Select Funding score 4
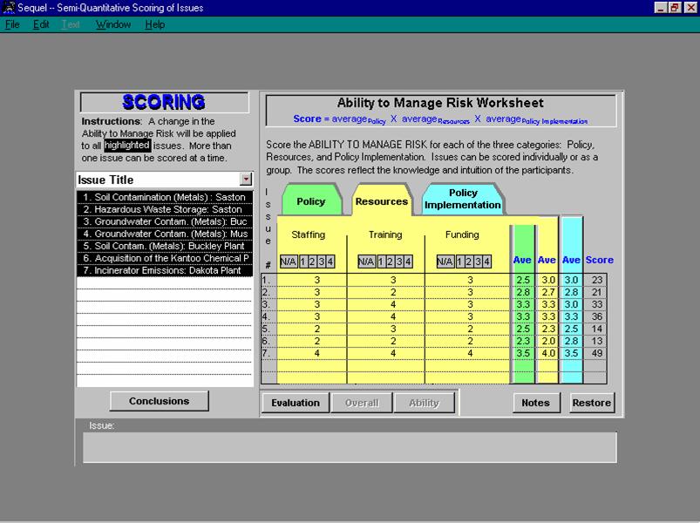 tap(486, 261)
